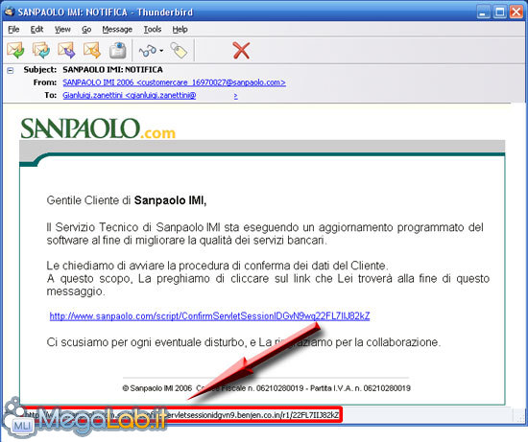This screenshot has width=528, height=442.
Task: Click the sender address customercare link
Action: pos(174,82)
